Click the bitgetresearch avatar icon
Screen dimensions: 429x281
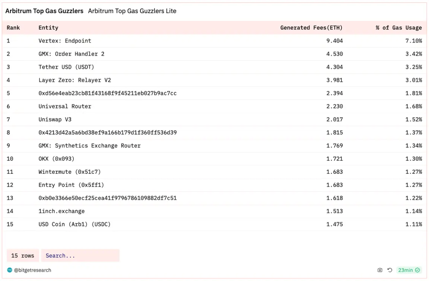point(10,270)
